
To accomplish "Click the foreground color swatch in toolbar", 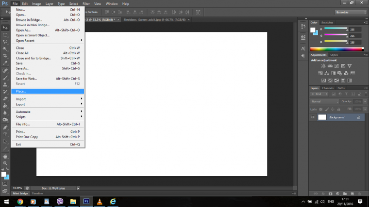I will 4,175.
